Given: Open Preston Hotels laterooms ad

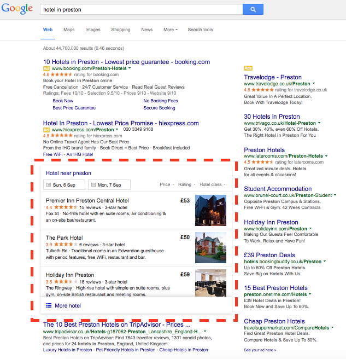Looking at the screenshot, I should [x=264, y=150].
